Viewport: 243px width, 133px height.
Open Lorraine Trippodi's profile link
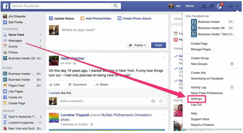(75, 115)
